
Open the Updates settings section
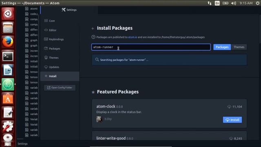[52, 67]
